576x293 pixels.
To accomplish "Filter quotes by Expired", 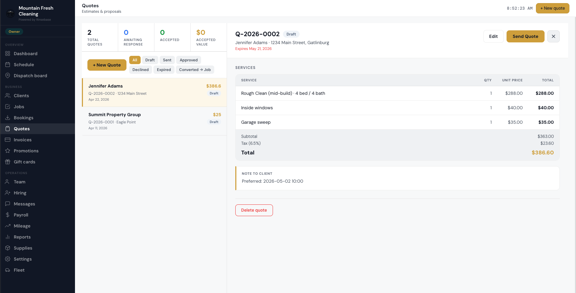I will [x=164, y=70].
